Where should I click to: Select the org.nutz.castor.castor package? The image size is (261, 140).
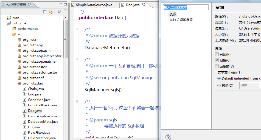40,72
